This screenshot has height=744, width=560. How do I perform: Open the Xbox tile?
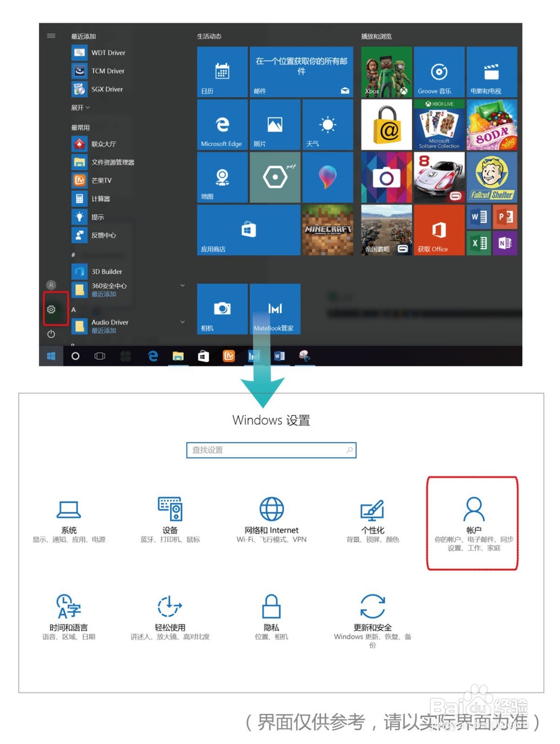pos(386,72)
